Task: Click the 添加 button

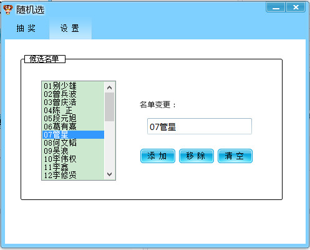Action: pos(158,156)
